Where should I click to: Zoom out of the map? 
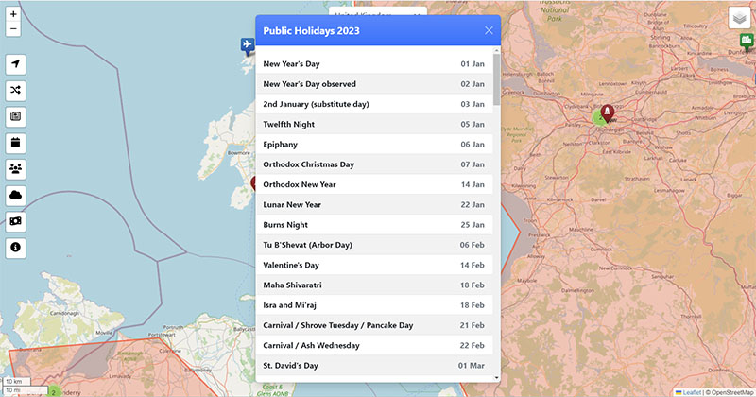13,29
